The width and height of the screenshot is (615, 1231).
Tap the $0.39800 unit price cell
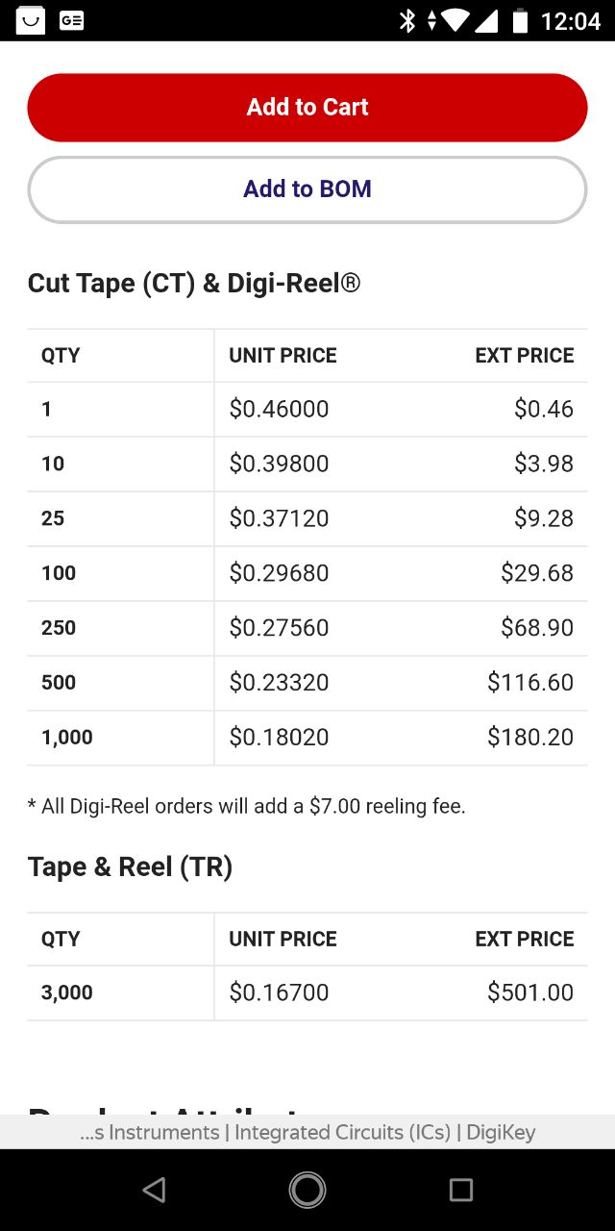point(279,464)
